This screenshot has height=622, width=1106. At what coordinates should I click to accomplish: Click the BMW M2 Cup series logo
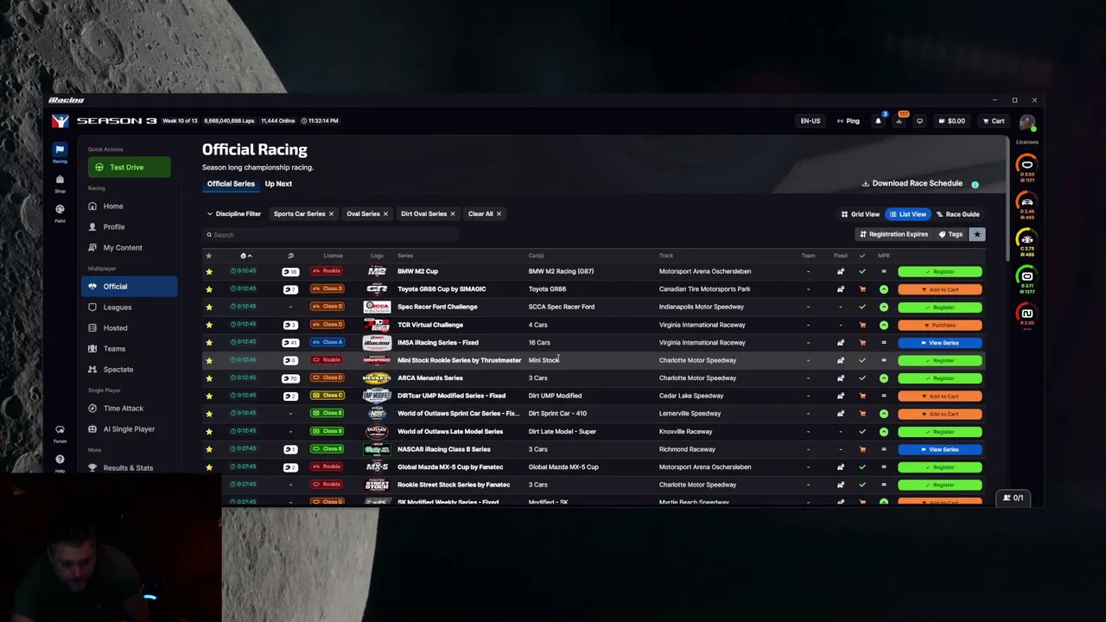point(377,271)
